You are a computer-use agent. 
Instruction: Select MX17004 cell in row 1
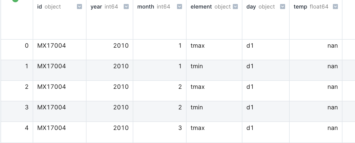click(52, 66)
